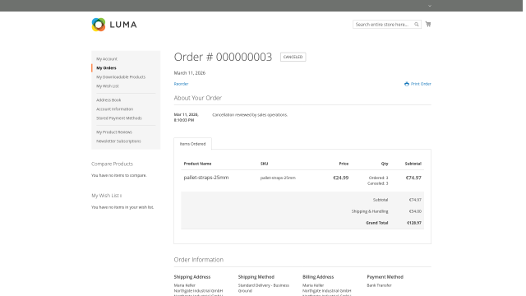Click the About Your Order heading
526x296 pixels.
tap(197, 98)
